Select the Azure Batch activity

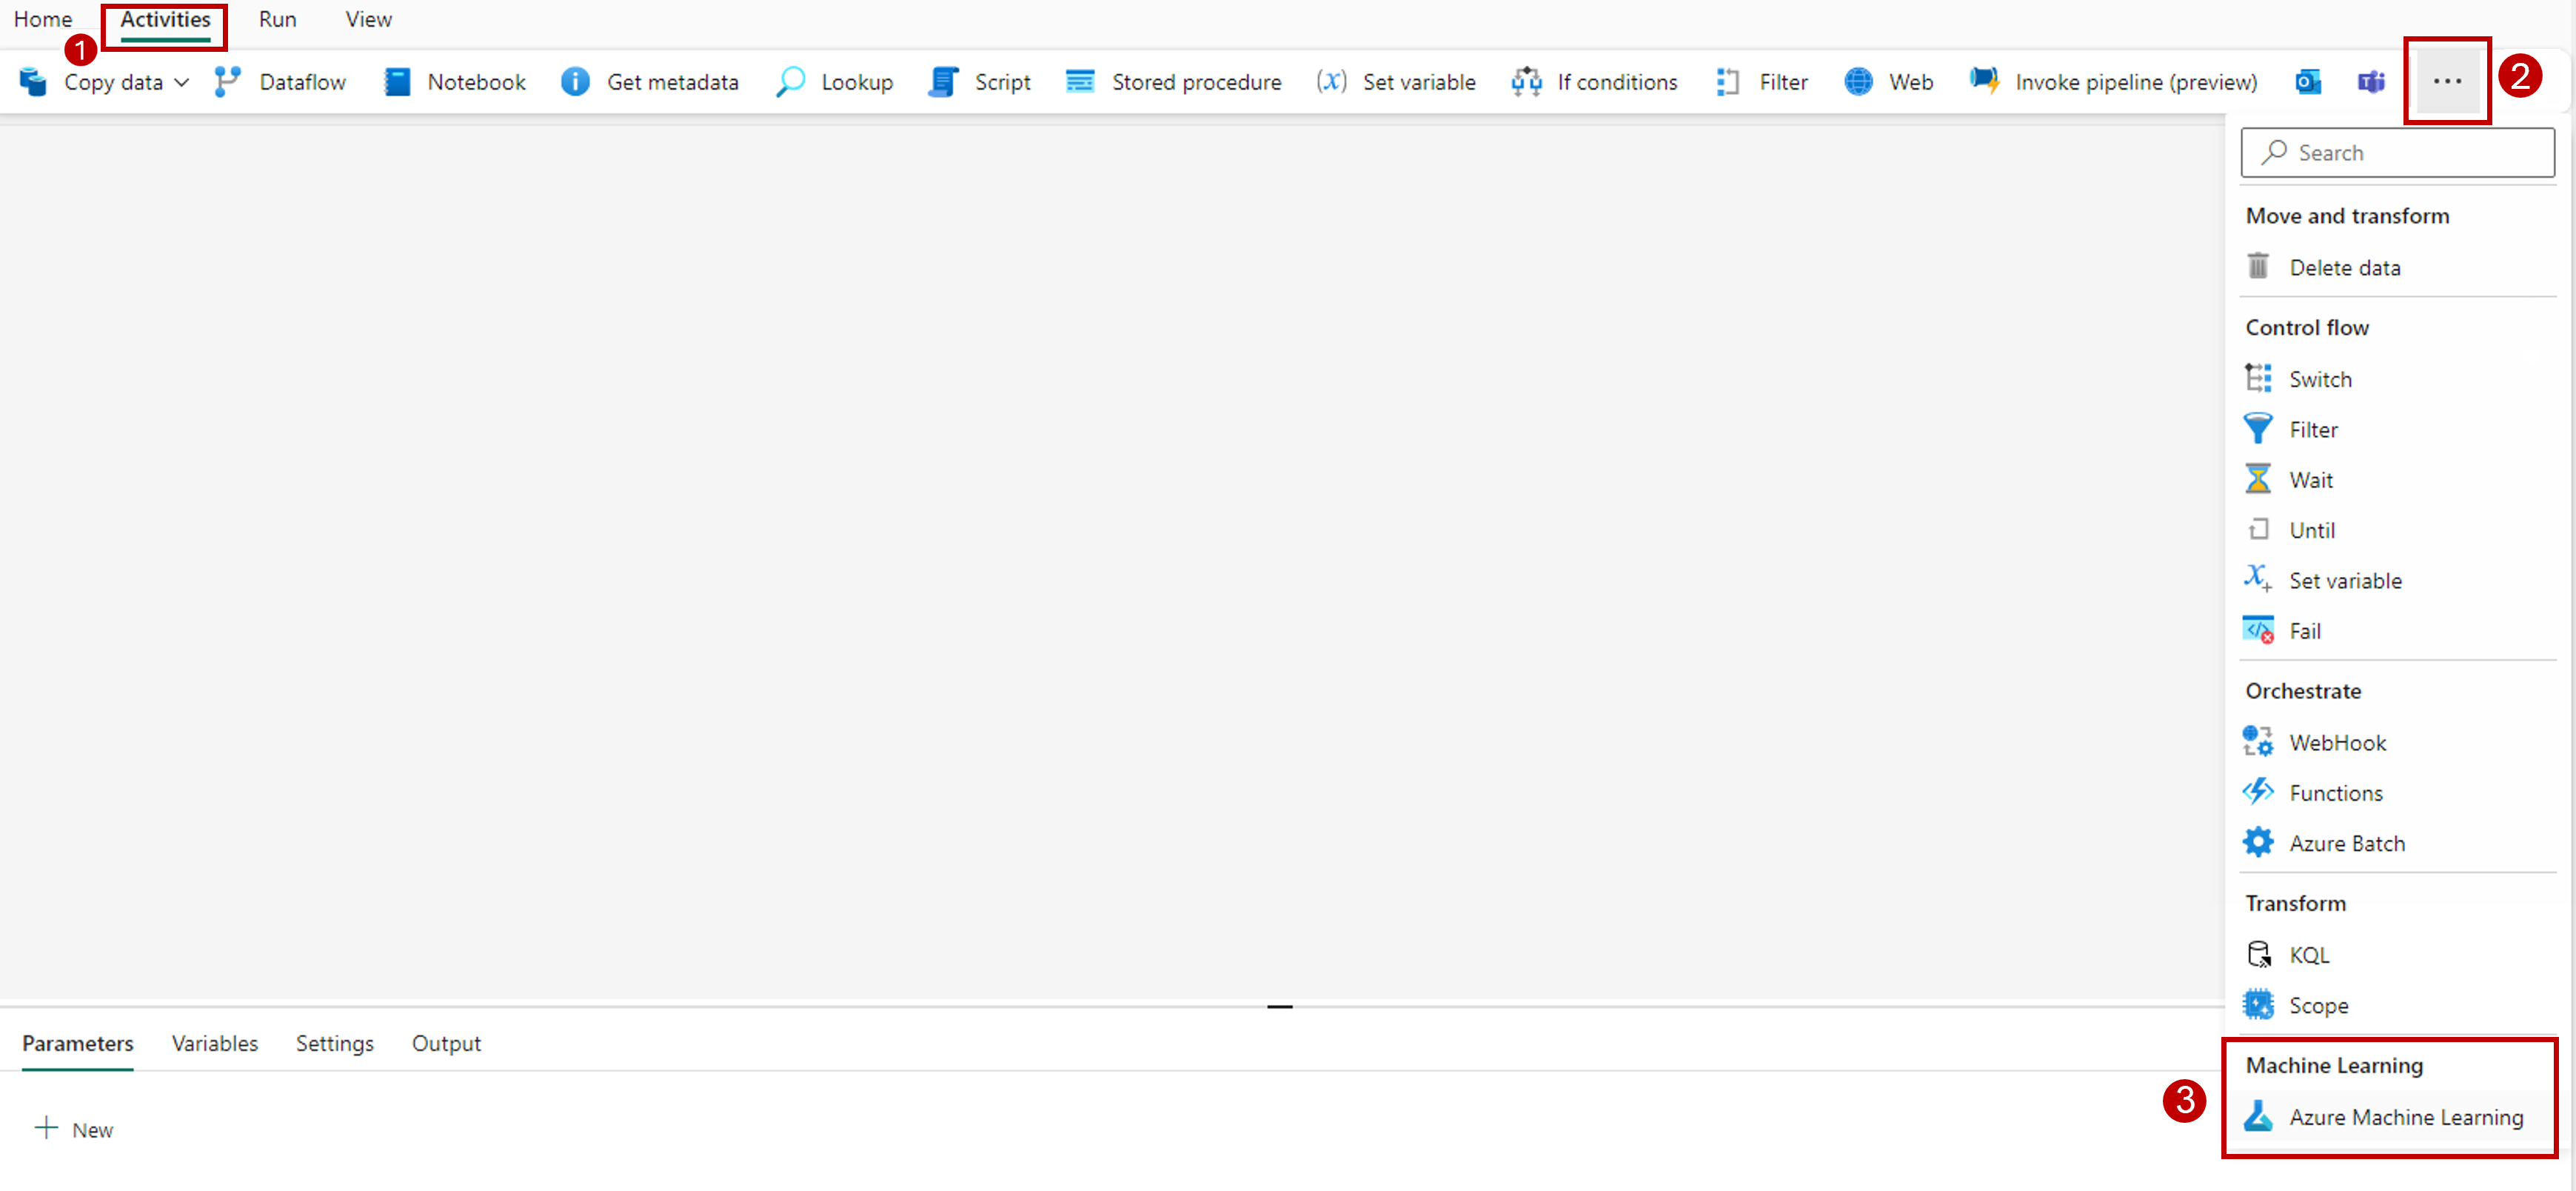[x=2346, y=843]
